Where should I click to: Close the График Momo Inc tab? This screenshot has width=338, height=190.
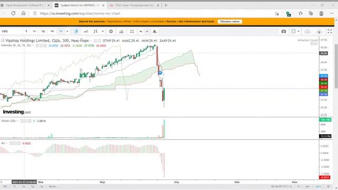coord(103,5)
